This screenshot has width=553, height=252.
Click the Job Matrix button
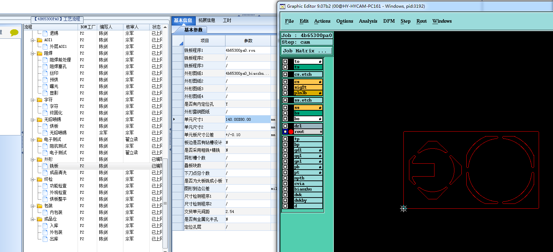pos(307,51)
